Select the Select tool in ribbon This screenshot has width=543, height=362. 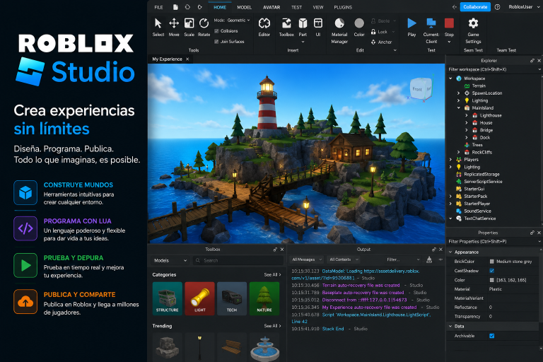coord(158,27)
